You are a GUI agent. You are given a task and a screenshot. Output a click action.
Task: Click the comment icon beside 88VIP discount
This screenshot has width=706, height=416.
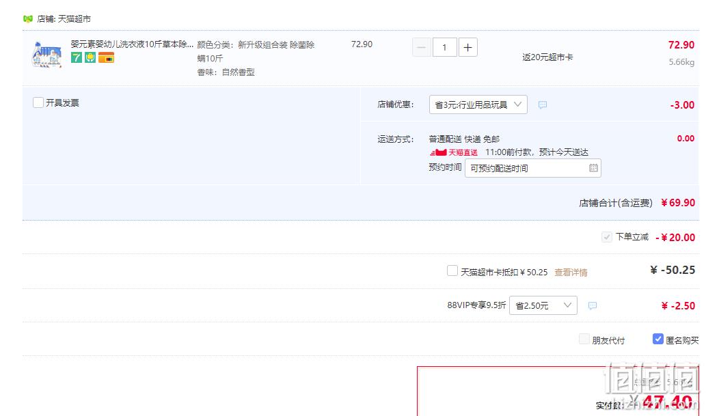click(x=593, y=306)
